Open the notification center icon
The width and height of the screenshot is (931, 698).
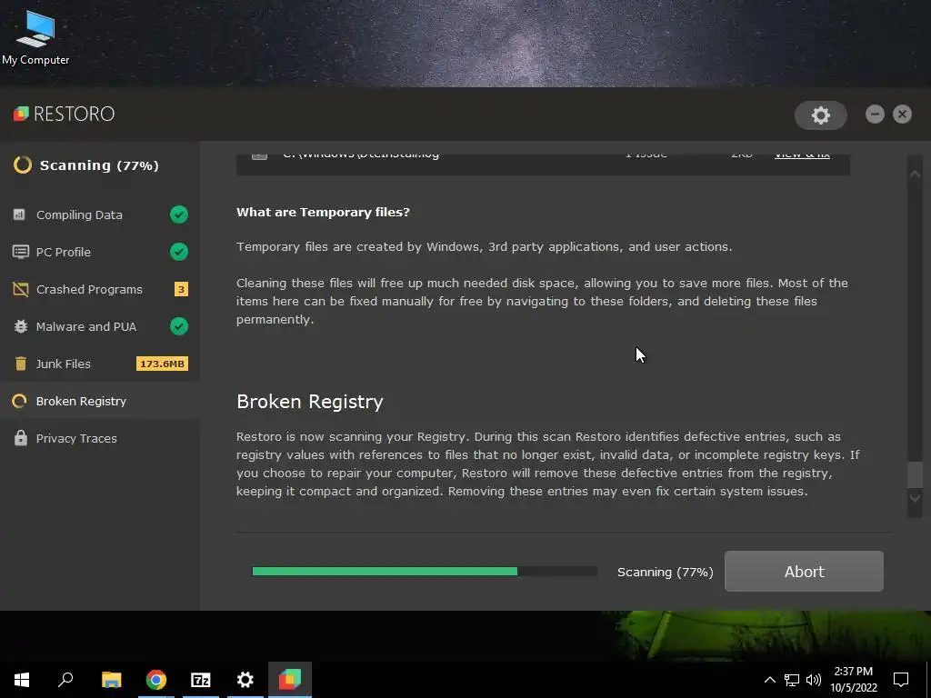[x=901, y=680]
